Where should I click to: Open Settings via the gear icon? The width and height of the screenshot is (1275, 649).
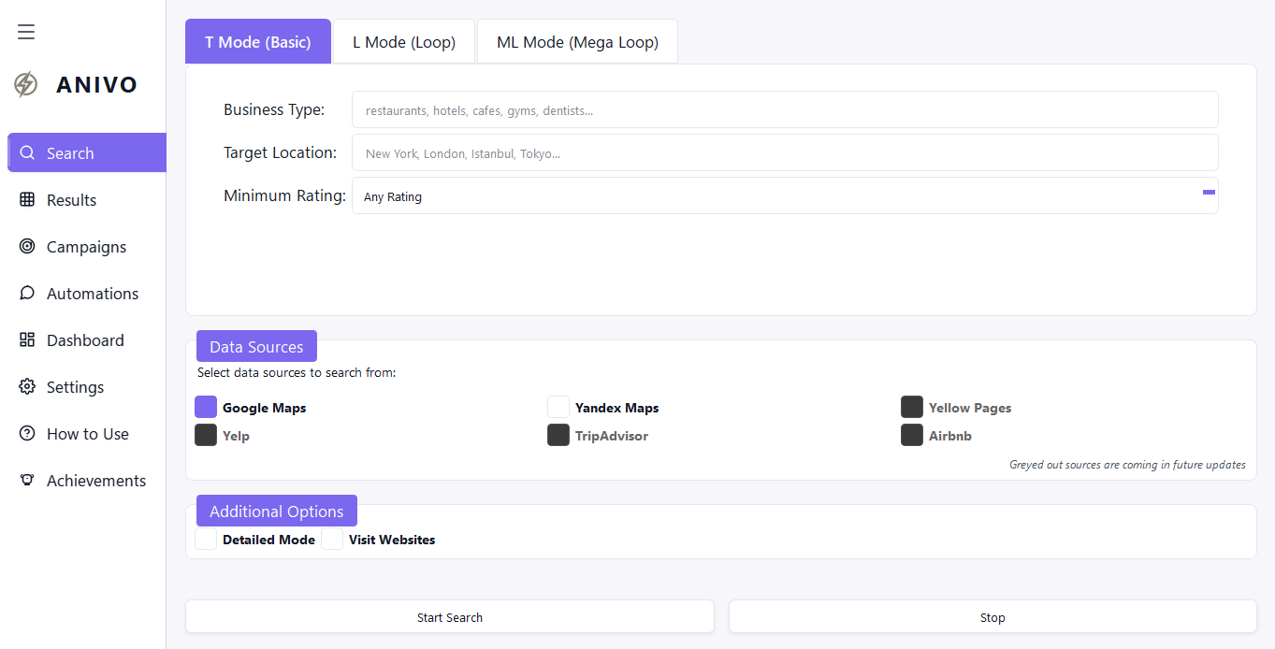[27, 387]
